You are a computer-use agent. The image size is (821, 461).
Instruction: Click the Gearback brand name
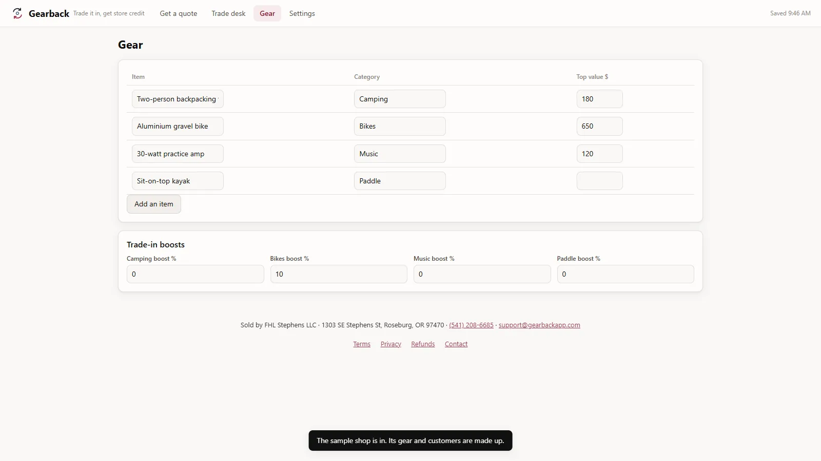pos(49,14)
